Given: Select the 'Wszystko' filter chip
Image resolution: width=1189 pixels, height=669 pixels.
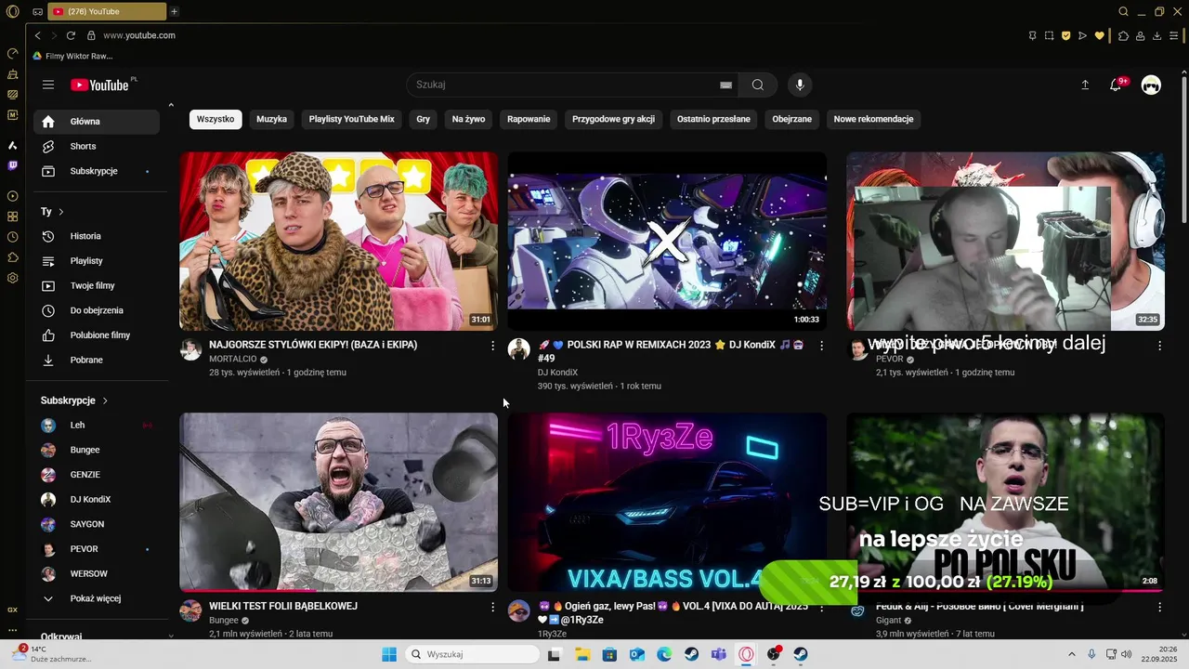Looking at the screenshot, I should pos(216,119).
